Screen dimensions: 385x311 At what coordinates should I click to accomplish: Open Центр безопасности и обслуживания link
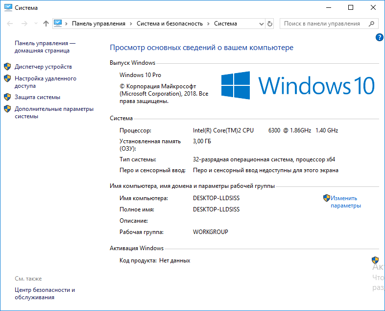(x=45, y=293)
